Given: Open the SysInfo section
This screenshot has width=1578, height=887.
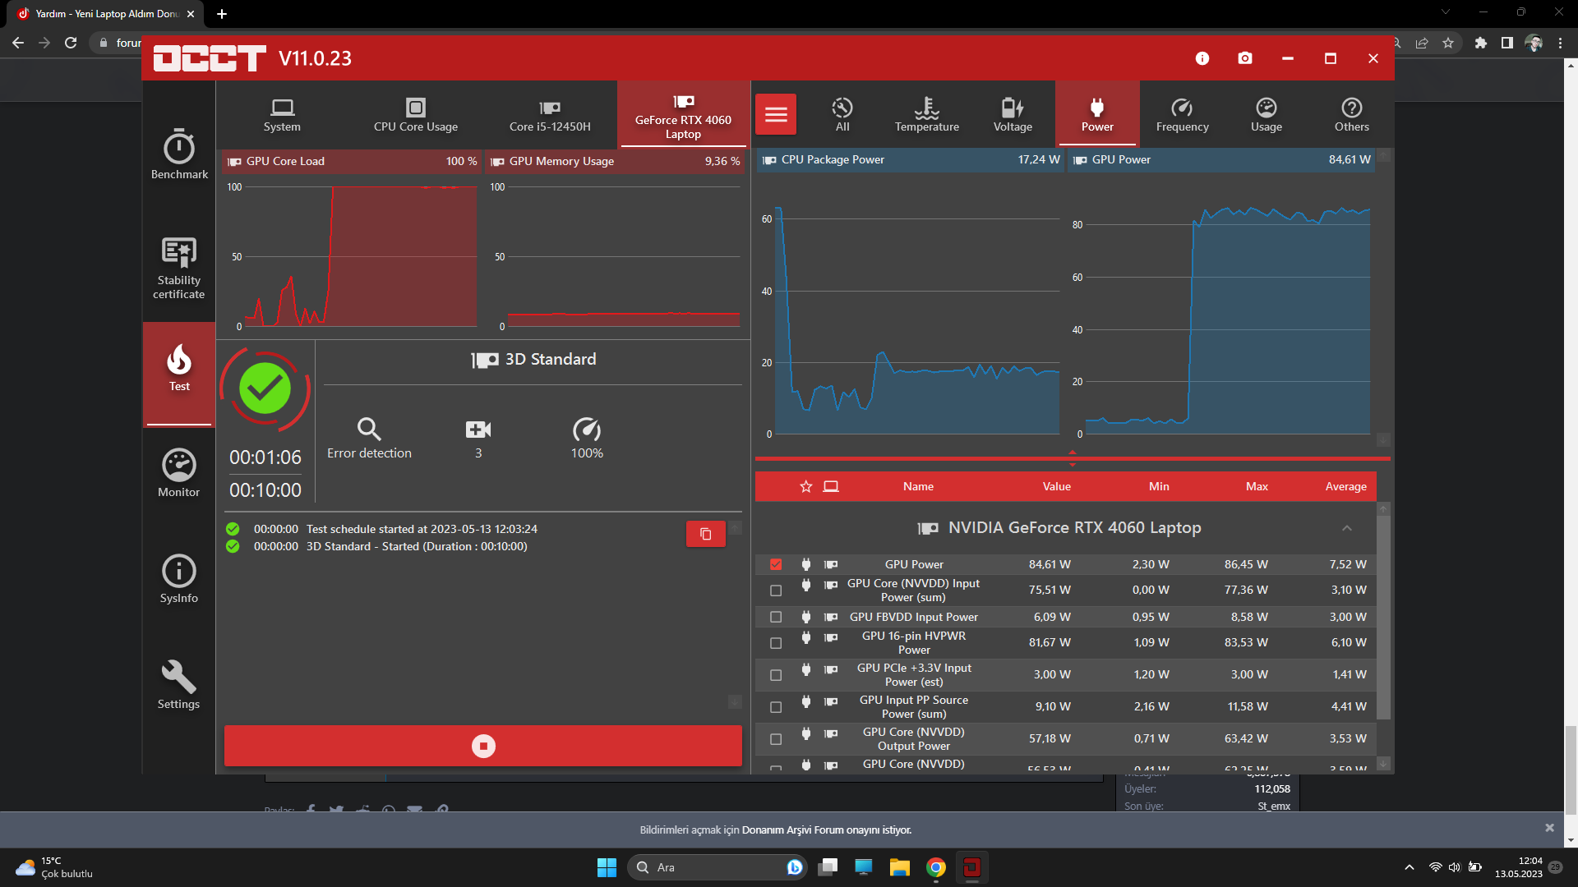Looking at the screenshot, I should tap(179, 580).
